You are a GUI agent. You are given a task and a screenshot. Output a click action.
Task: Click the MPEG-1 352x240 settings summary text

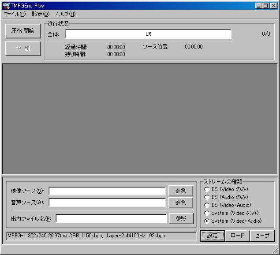pyautogui.click(x=86, y=236)
